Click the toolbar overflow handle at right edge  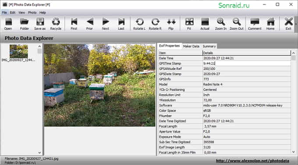coord(296,24)
